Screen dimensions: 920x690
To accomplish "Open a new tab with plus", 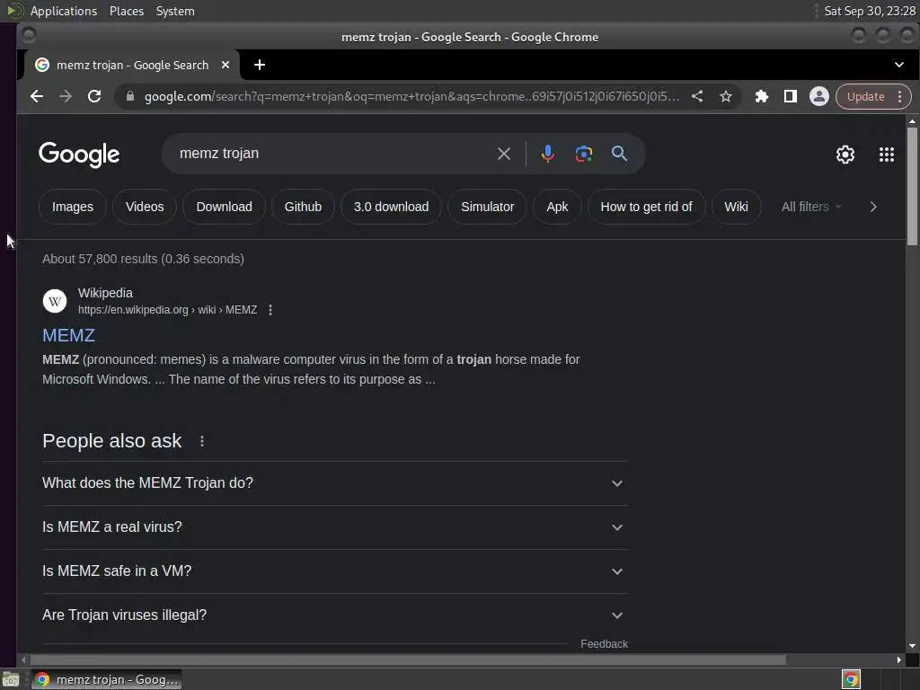I will (260, 65).
